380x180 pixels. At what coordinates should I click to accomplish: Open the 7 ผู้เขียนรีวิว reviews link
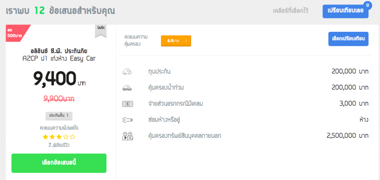tap(59, 145)
